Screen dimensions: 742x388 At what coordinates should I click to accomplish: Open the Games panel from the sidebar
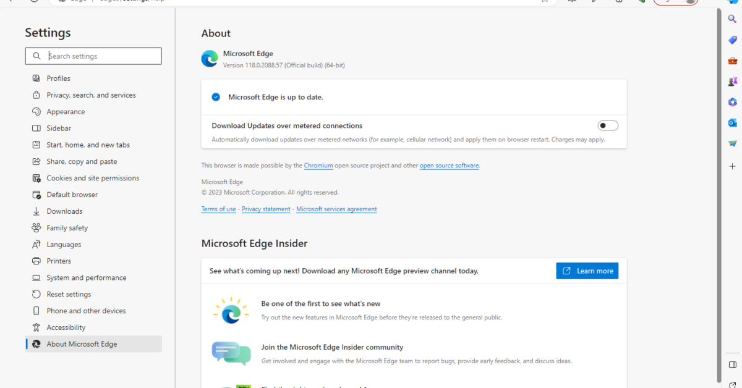732,81
